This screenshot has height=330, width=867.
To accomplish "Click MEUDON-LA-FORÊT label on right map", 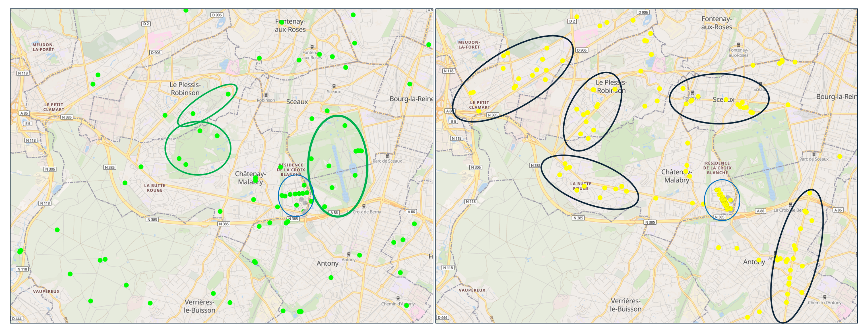I will click(469, 44).
